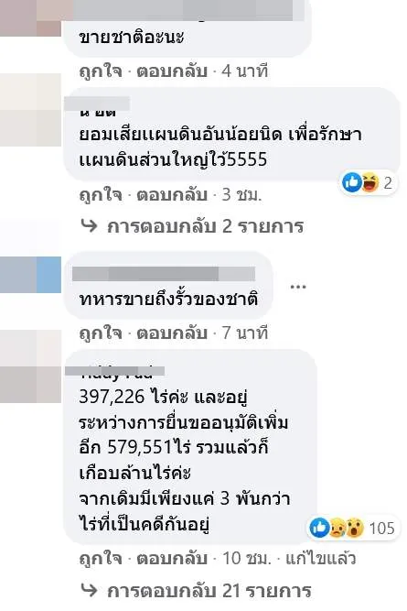The width and height of the screenshot is (407, 611).
Task: Click the laughing emoji reaction beside count 2
Action: (370, 183)
